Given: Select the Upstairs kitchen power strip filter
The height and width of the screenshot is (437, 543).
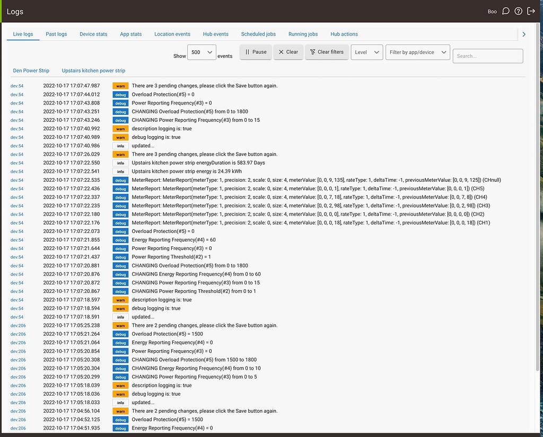Looking at the screenshot, I should point(93,70).
